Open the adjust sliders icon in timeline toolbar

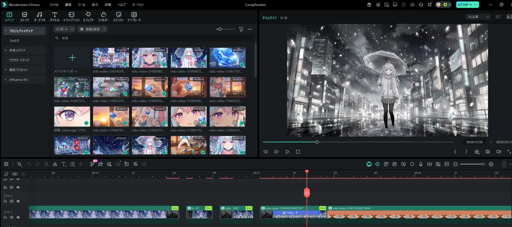pyautogui.click(x=81, y=164)
